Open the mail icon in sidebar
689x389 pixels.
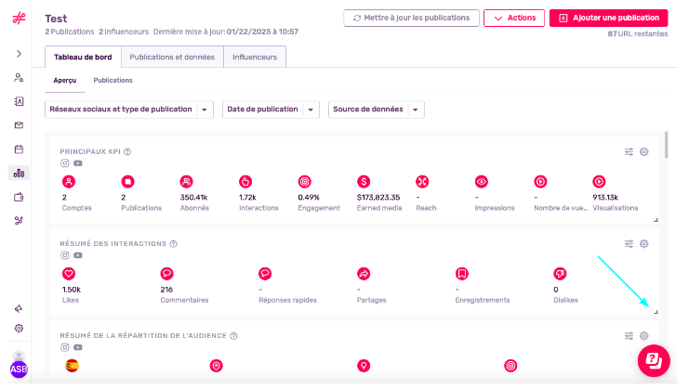19,125
